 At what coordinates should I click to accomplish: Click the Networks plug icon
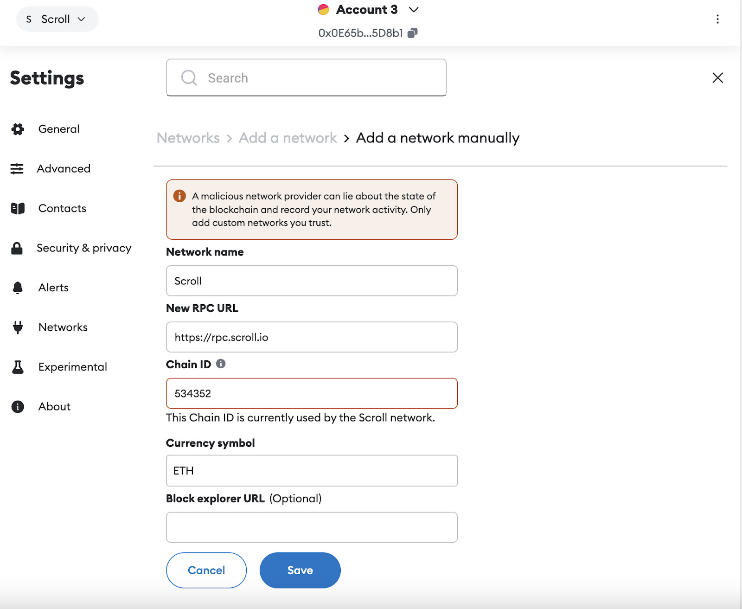(x=18, y=327)
